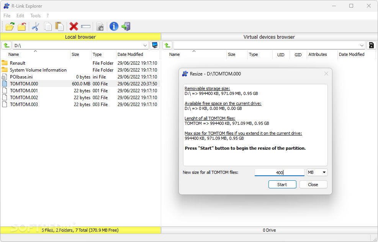
Task: Click the close folder icon with red arrow
Action: tap(22, 26)
